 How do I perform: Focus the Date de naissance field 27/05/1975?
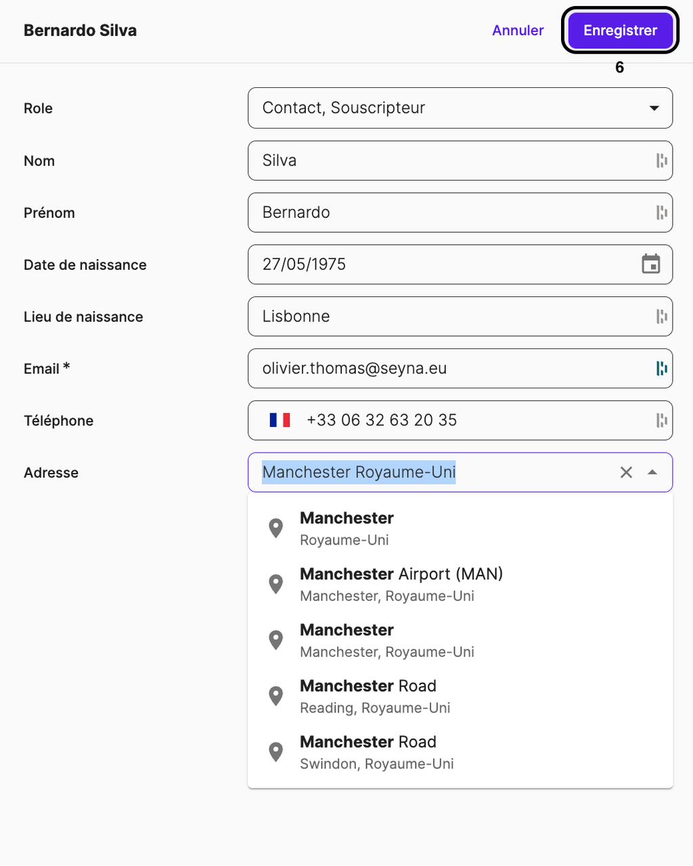460,265
